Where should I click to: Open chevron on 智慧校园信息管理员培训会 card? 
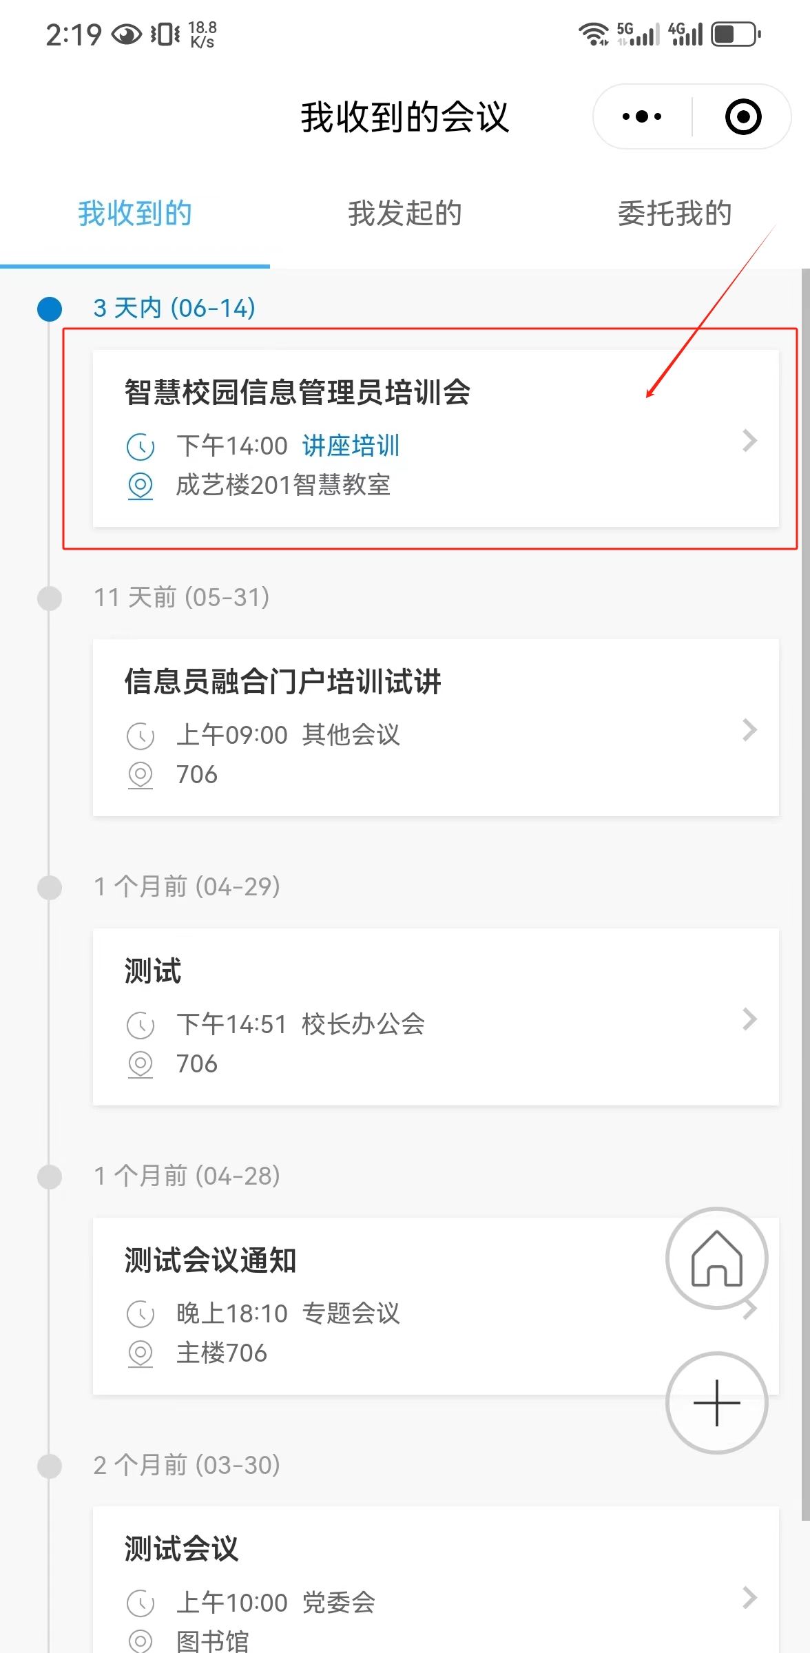[749, 441]
